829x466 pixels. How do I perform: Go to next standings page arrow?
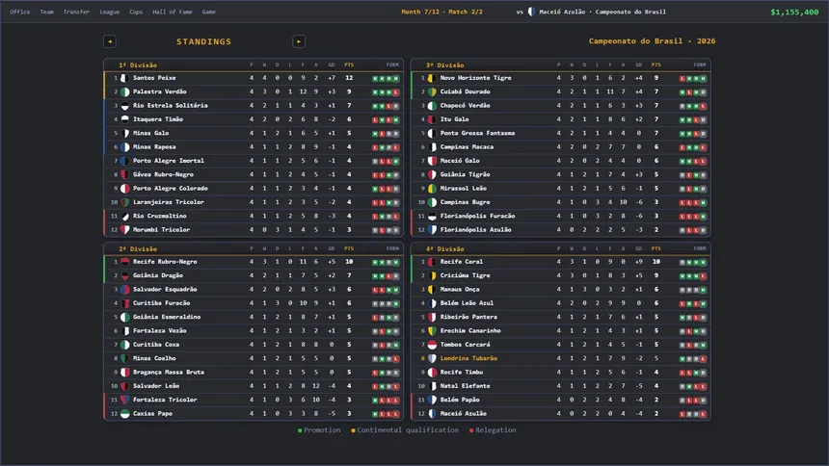click(x=299, y=41)
